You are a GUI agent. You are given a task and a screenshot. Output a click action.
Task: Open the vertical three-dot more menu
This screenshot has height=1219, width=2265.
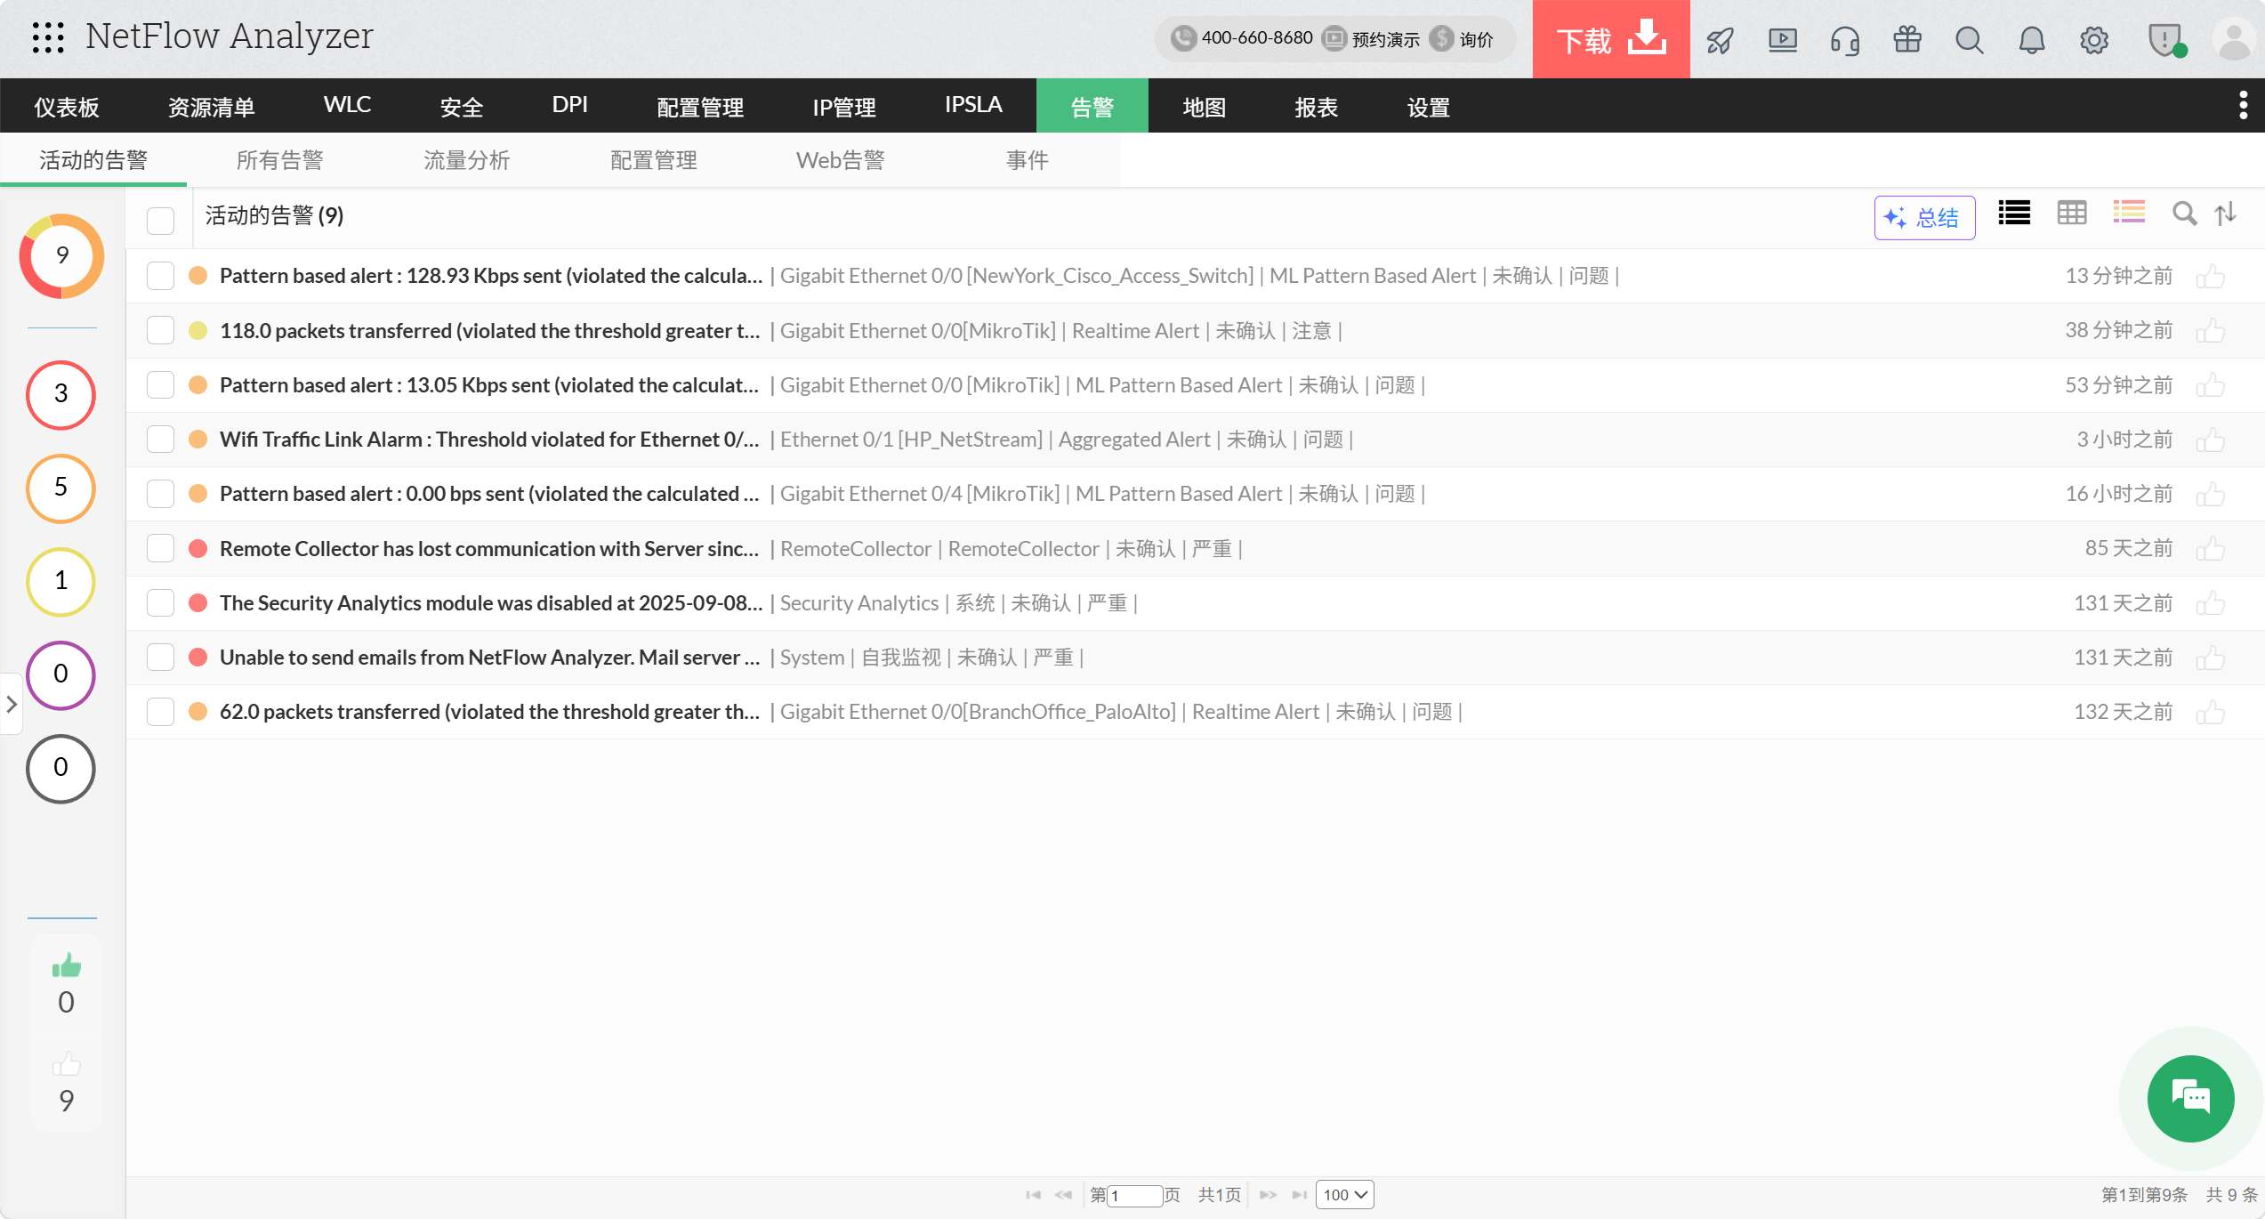[2243, 106]
